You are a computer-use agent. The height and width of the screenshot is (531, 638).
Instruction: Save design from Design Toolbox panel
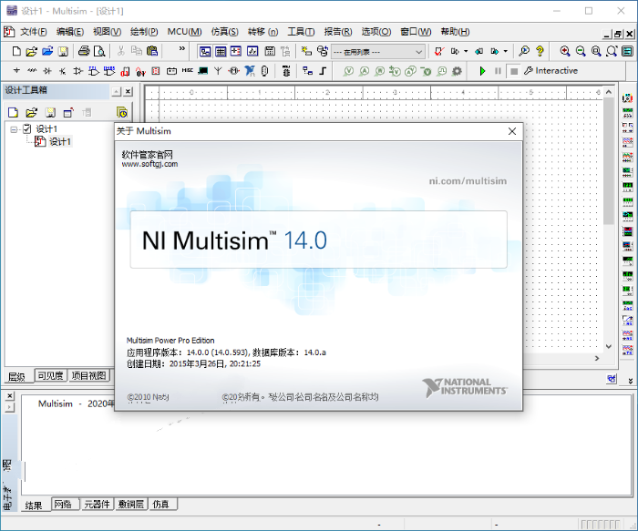click(50, 113)
